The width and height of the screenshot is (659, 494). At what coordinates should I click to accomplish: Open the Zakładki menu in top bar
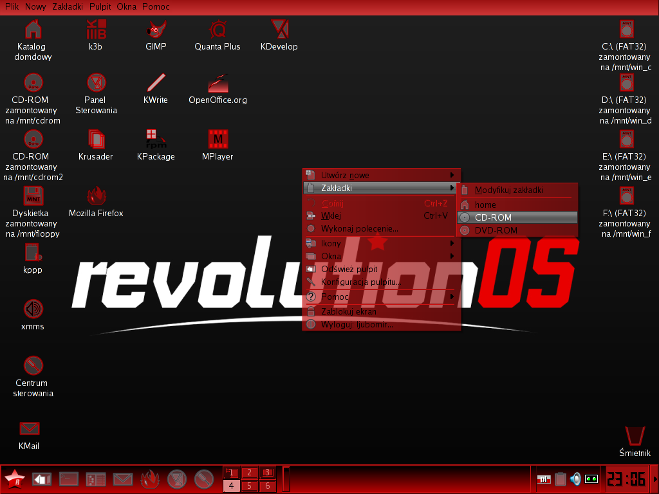(x=68, y=6)
